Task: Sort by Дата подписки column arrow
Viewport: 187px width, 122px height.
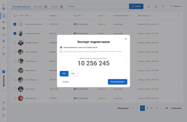Action: (151, 16)
